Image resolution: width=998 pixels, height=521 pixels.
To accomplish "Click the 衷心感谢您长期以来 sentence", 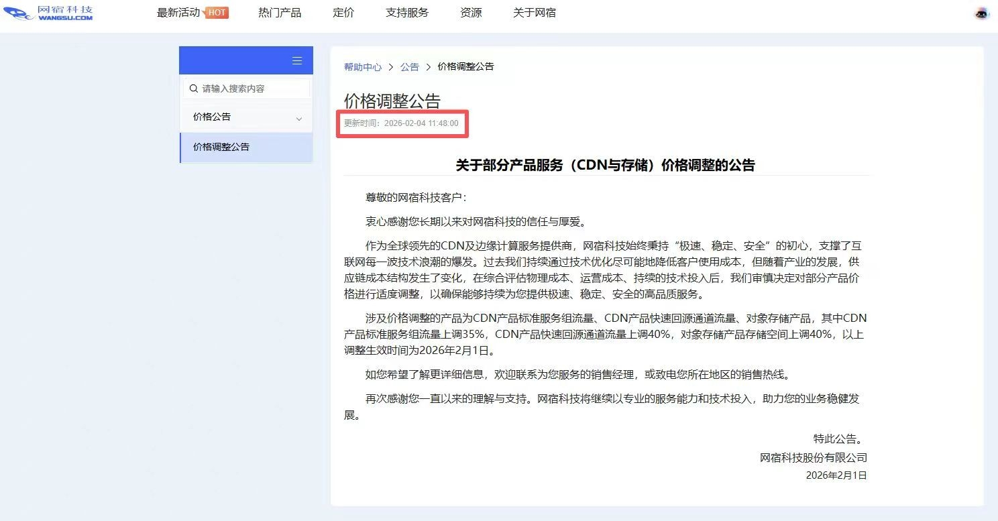I will click(476, 222).
